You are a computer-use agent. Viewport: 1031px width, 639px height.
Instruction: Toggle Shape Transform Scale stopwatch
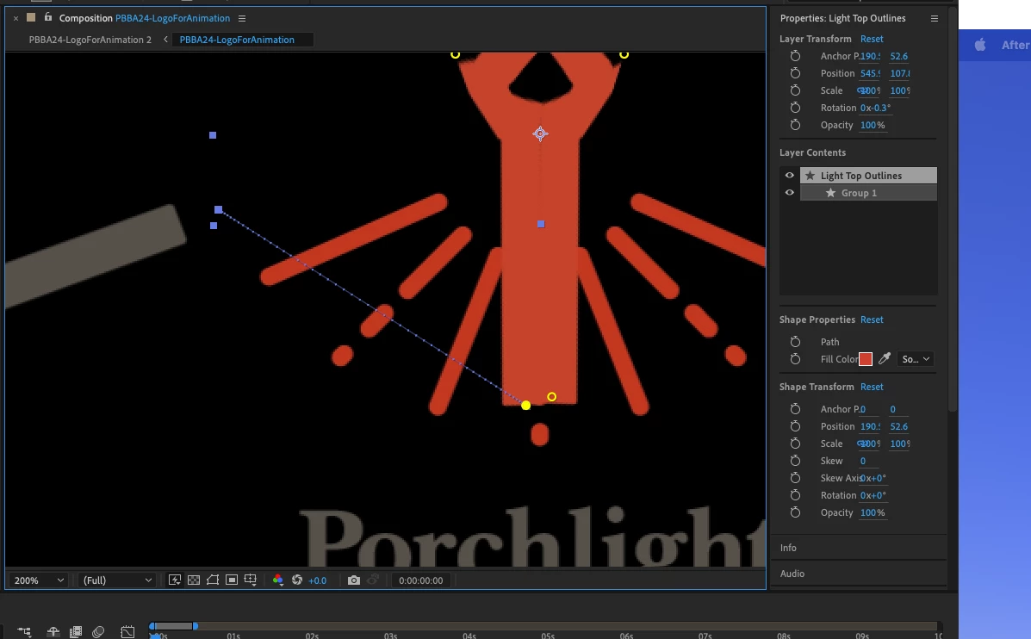pyautogui.click(x=795, y=444)
